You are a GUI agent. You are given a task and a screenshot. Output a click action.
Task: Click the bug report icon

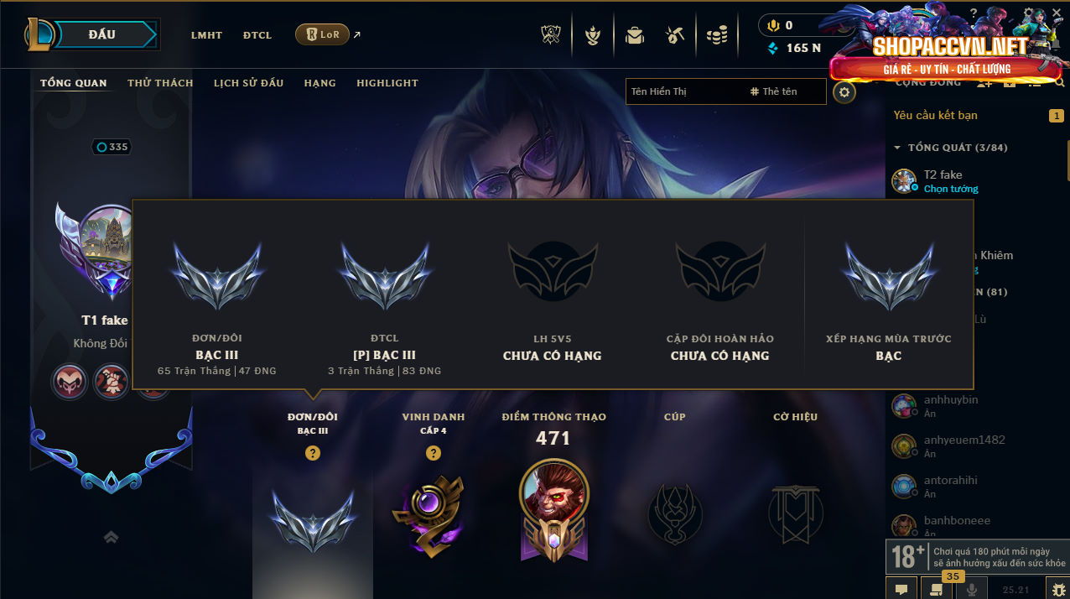[x=1059, y=590]
